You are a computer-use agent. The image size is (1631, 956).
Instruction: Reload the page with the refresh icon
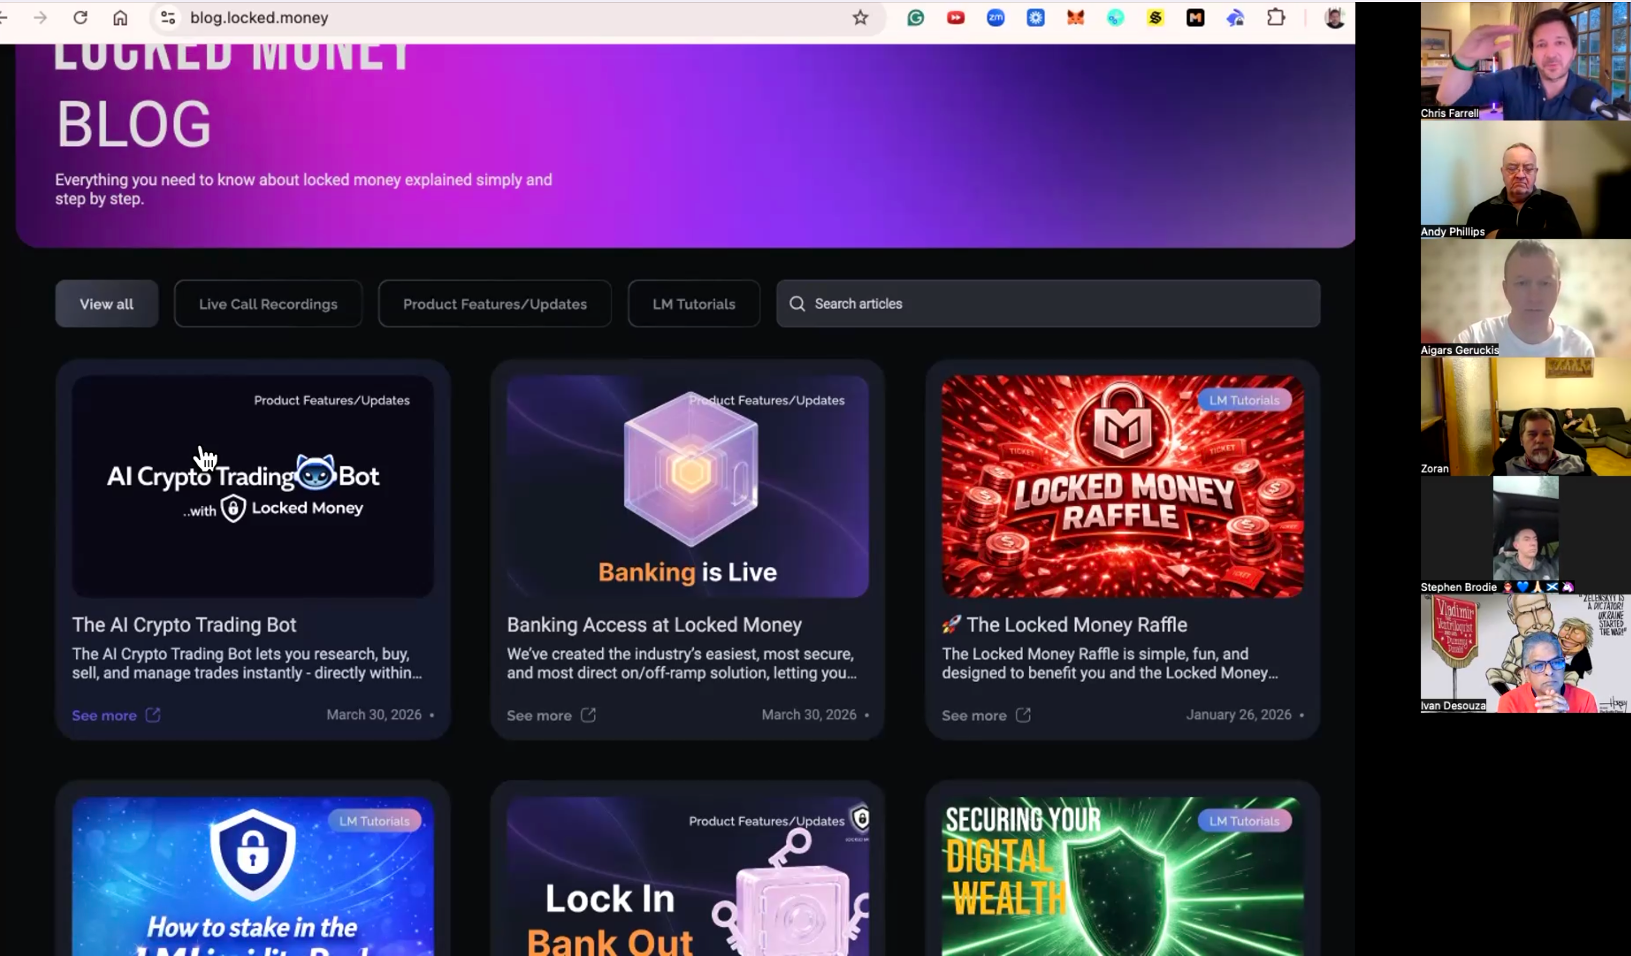click(x=80, y=18)
